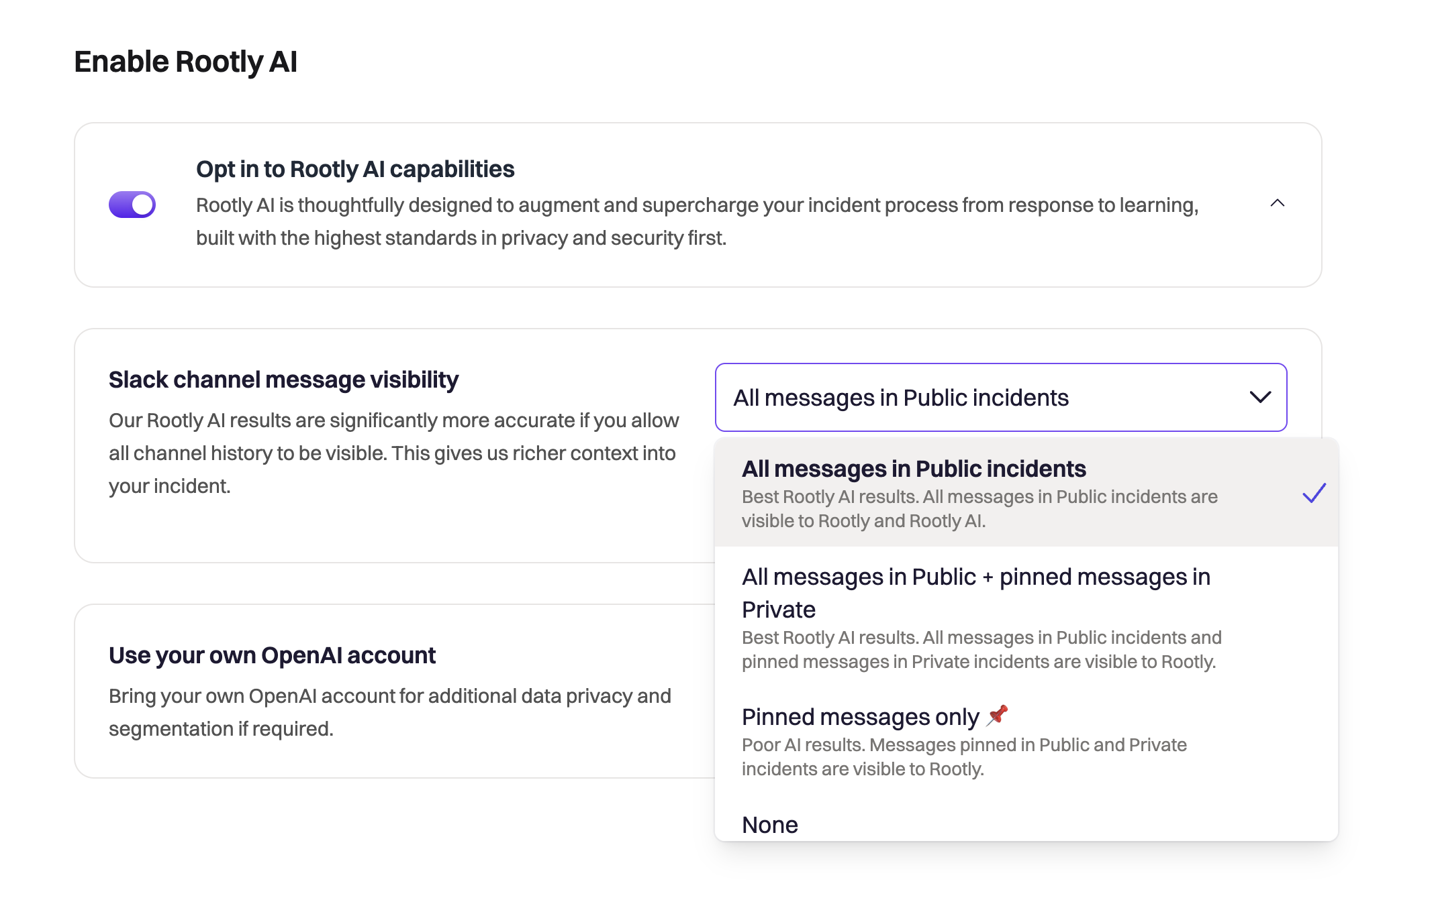Click the Opt in to Rootly AI capabilities title
The height and width of the screenshot is (900, 1438).
pos(355,169)
